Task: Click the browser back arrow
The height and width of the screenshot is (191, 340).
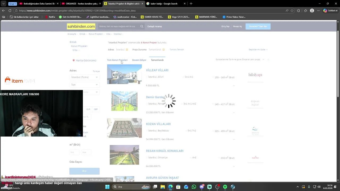Action: 3,11
